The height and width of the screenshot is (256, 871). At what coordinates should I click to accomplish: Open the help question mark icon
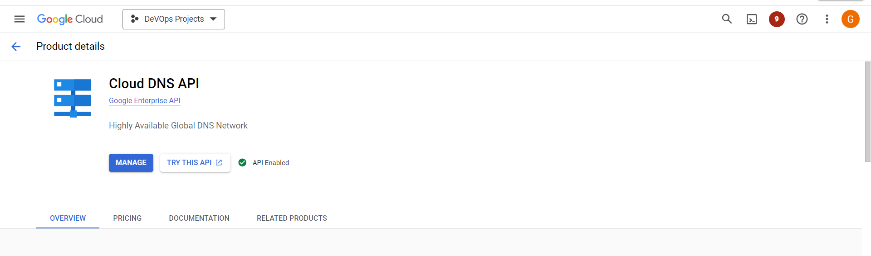pos(802,19)
